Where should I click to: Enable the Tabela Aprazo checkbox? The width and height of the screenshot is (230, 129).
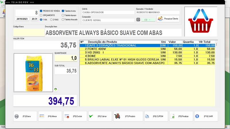(x=63, y=15)
